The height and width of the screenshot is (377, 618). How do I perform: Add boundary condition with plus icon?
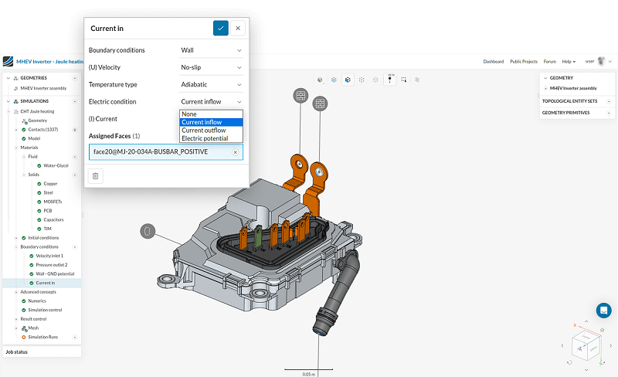point(75,247)
